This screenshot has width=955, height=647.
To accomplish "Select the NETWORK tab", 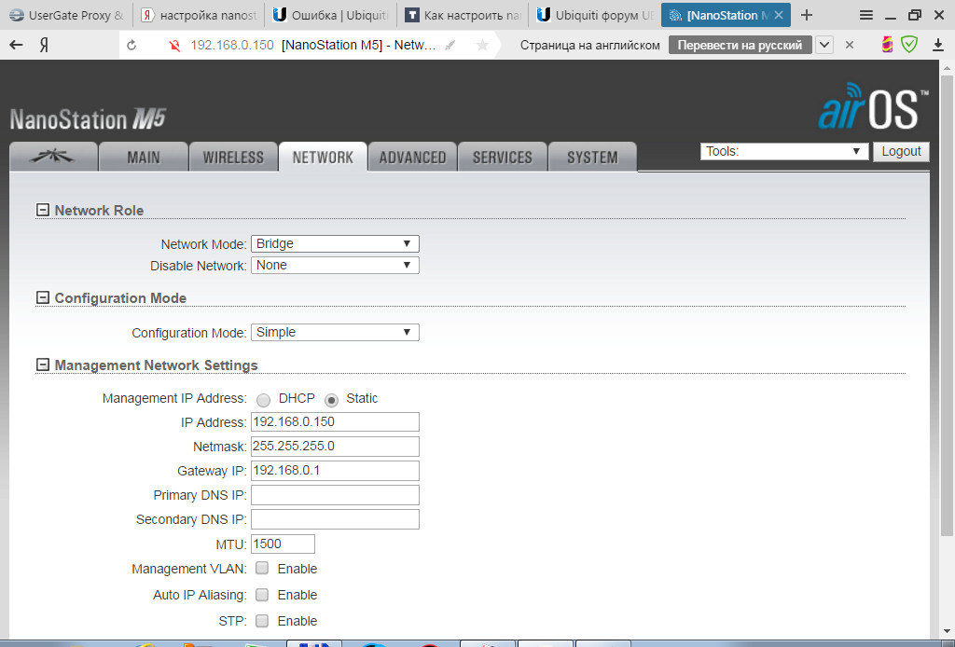I will pos(323,157).
